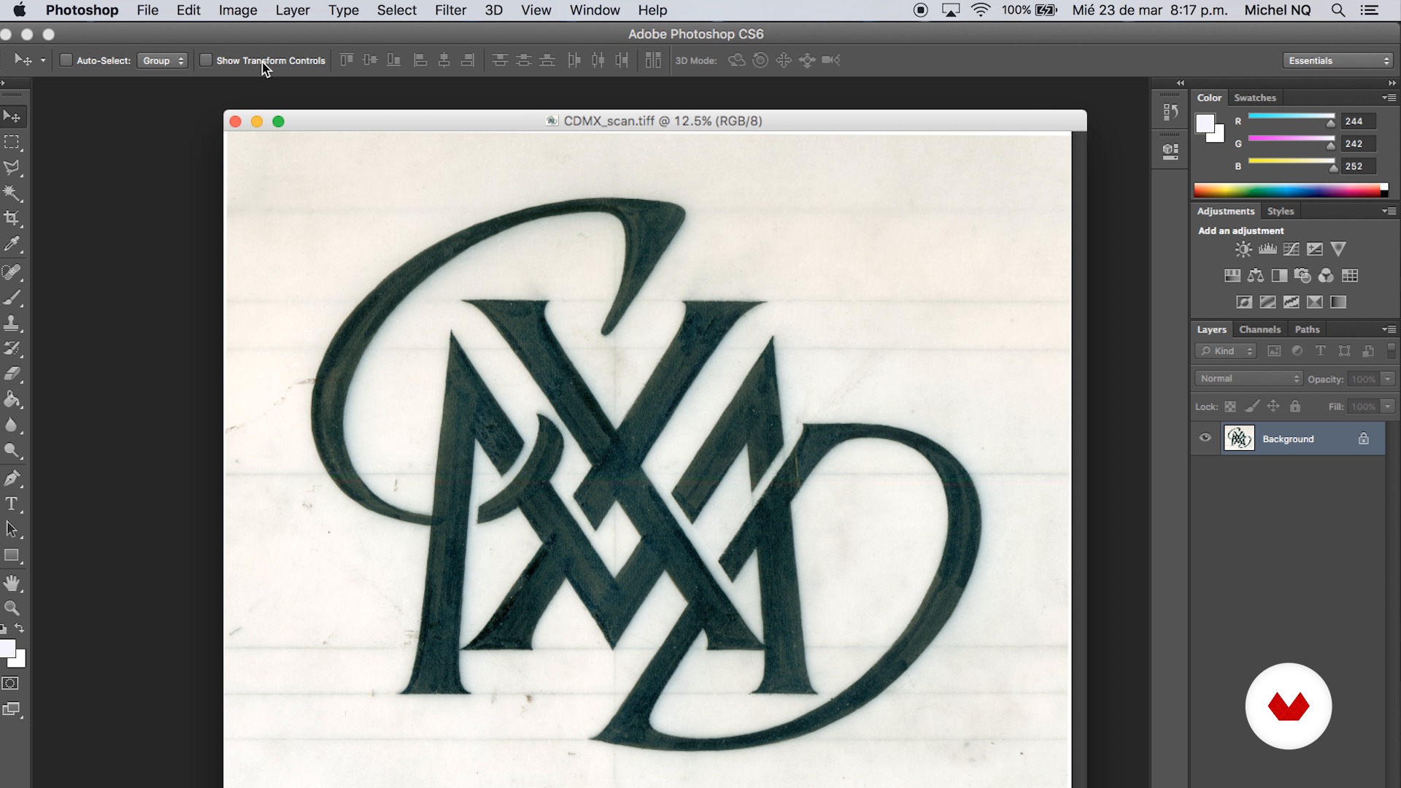Select the Zoom tool
This screenshot has width=1401, height=788.
12,609
